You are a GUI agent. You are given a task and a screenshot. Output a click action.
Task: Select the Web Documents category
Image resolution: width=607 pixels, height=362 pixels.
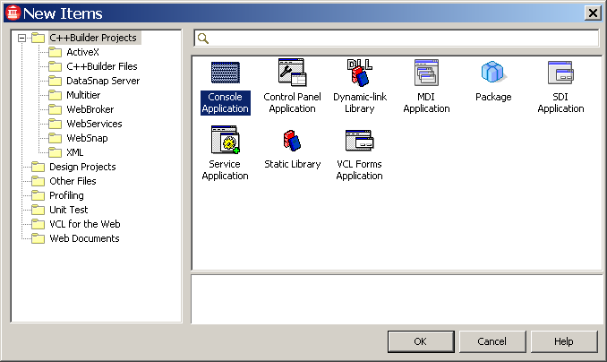84,238
